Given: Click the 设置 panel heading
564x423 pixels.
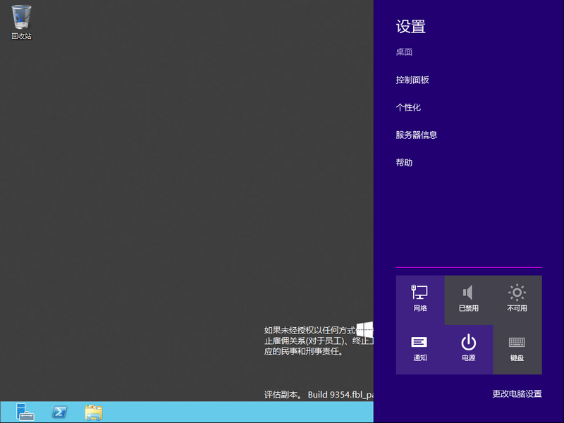Looking at the screenshot, I should tap(411, 27).
